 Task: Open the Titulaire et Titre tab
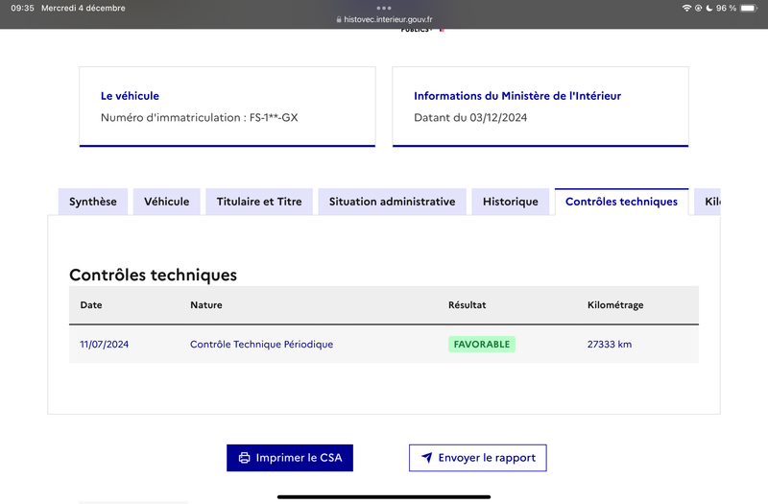259,202
